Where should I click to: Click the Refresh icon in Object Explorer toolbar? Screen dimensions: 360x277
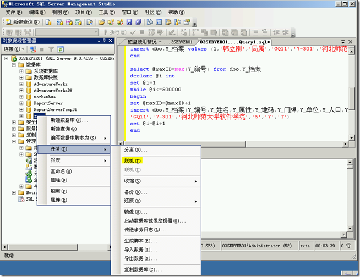pos(61,49)
